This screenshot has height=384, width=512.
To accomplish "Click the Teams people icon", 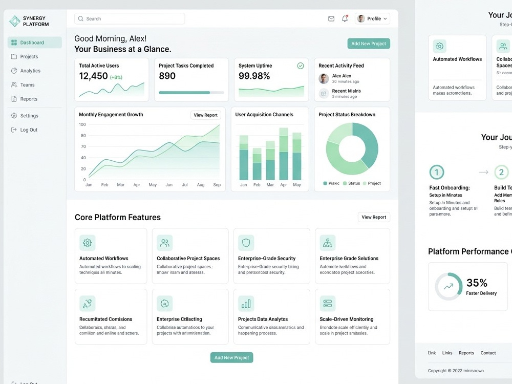I will pos(14,84).
